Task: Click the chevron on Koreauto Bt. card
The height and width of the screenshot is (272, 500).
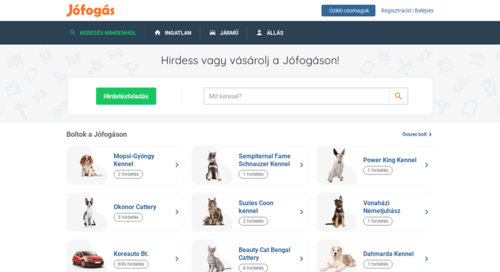Action: 177,259
